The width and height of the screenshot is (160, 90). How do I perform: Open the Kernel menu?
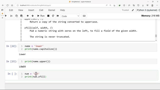point(52,10)
